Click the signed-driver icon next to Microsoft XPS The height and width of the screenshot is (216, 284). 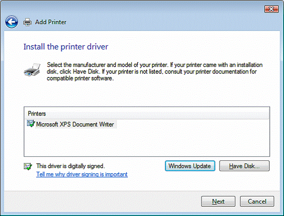point(30,123)
